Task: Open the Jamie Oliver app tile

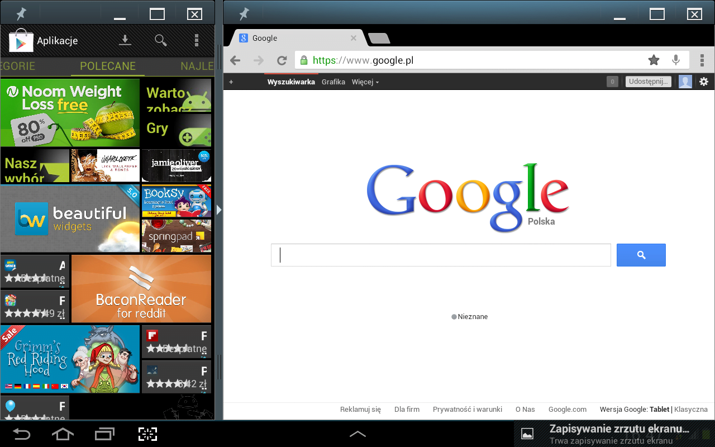Action: coord(177,165)
